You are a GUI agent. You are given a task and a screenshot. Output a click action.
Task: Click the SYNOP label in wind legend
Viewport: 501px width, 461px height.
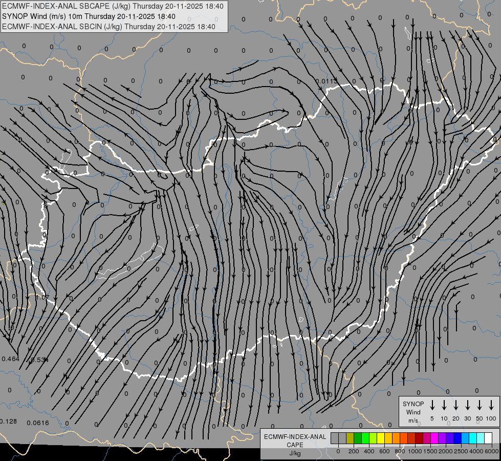(x=413, y=404)
